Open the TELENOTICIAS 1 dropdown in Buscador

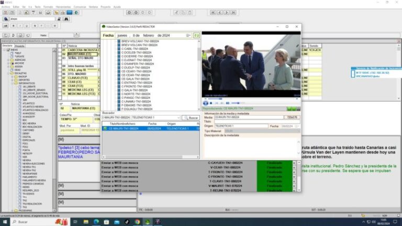tap(178, 118)
